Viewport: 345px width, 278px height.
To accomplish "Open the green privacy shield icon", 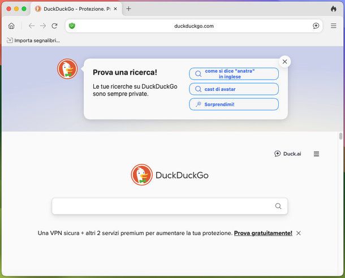I will click(72, 26).
